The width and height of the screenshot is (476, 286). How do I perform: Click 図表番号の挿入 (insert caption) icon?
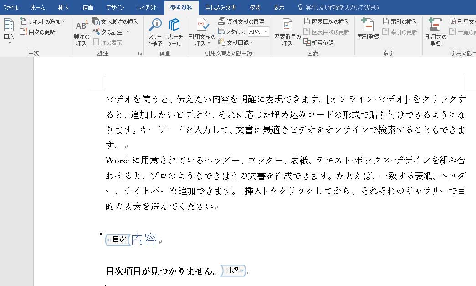(x=287, y=33)
